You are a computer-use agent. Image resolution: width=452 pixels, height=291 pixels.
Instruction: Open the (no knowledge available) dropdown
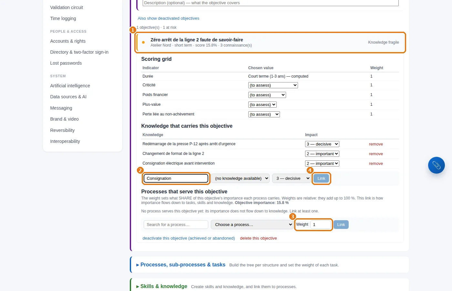coord(240,178)
